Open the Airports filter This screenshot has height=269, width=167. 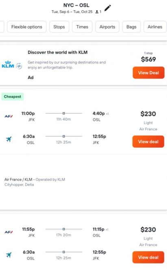(x=107, y=27)
